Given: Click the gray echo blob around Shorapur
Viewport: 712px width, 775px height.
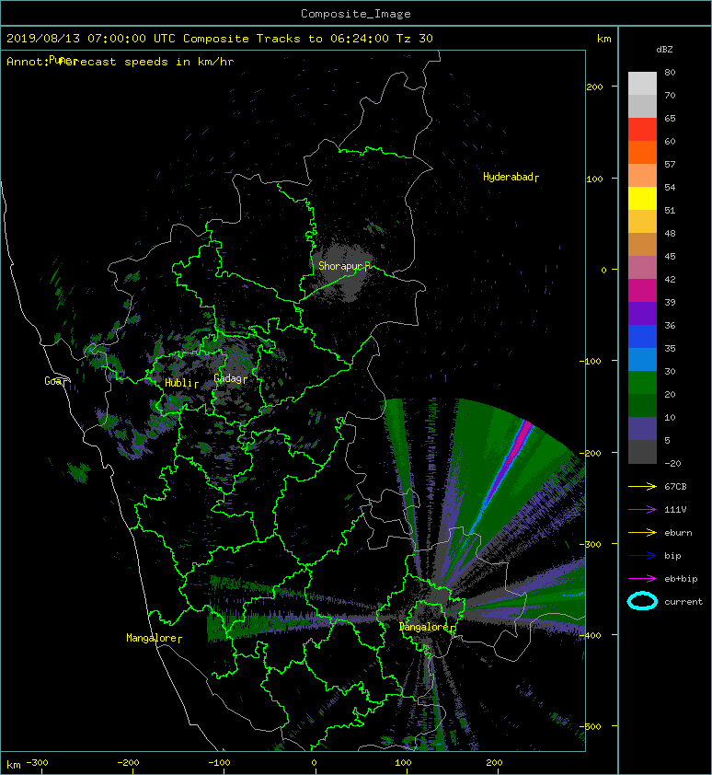Looking at the screenshot, I should click(341, 272).
